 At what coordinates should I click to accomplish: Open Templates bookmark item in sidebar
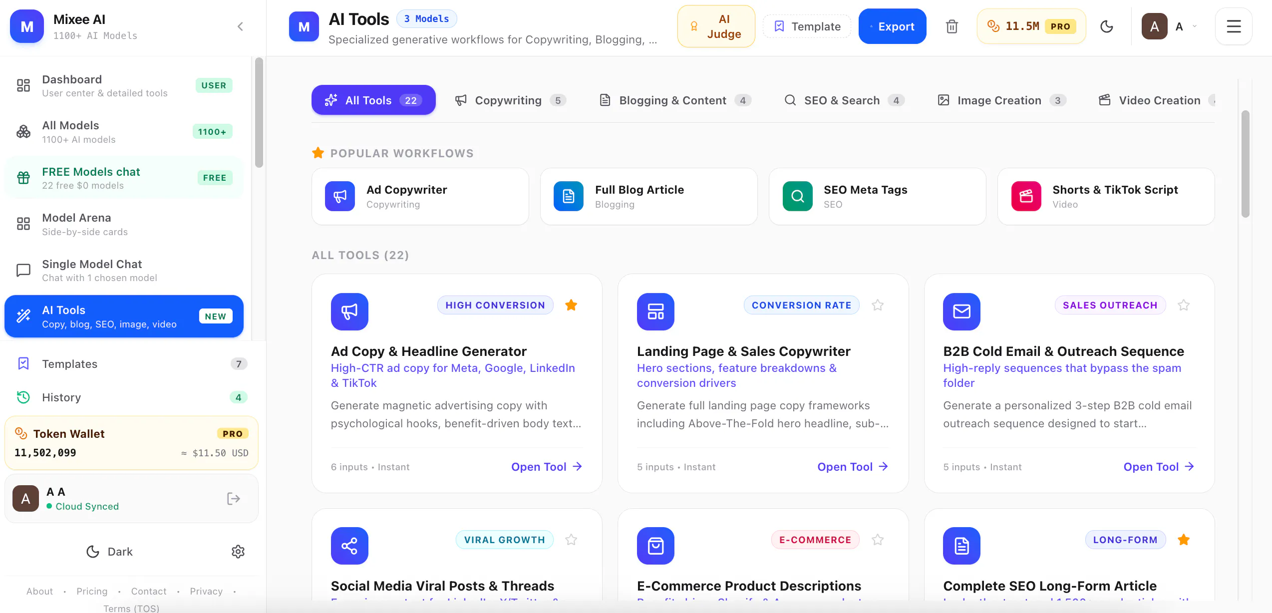[131, 364]
